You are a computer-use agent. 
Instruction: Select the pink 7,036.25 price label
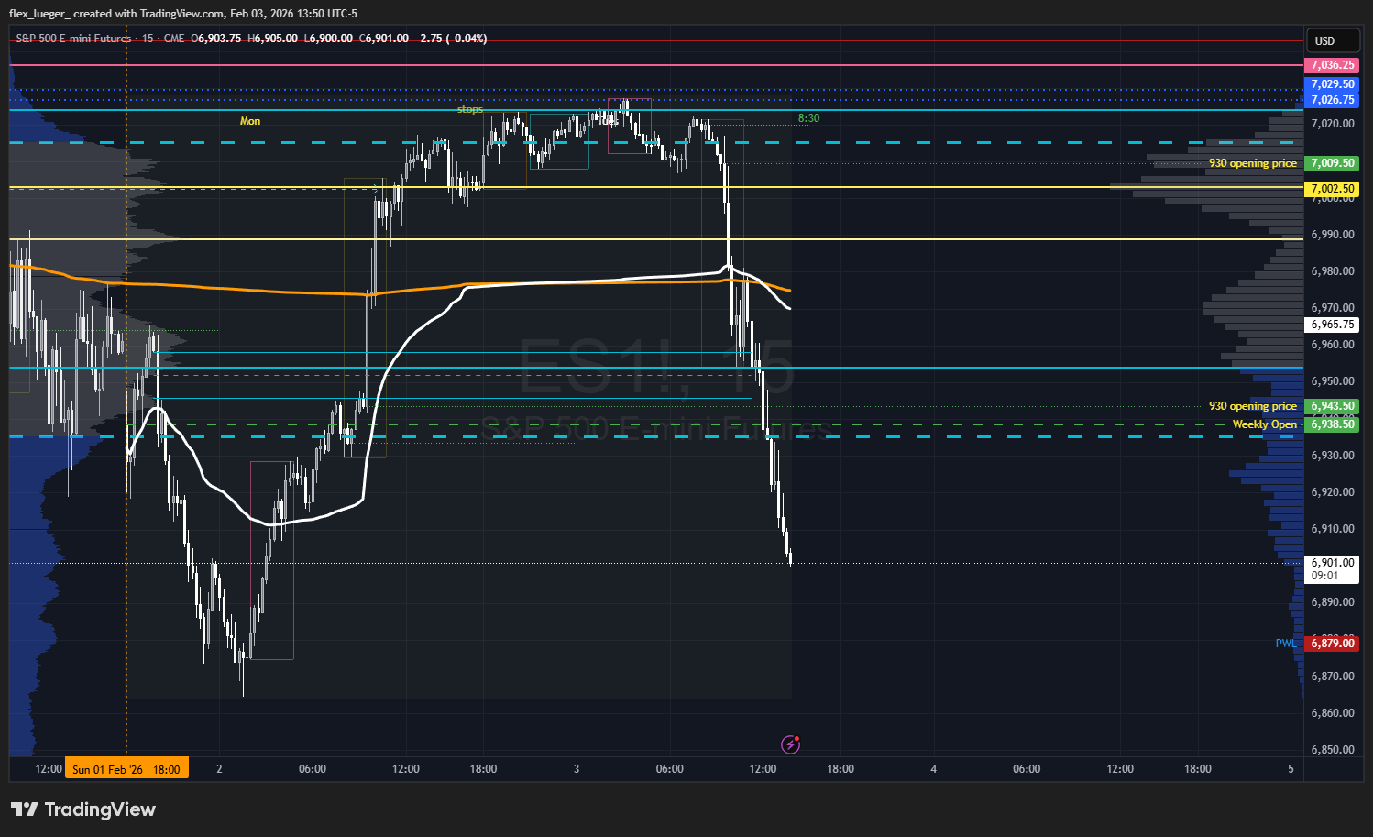coord(1331,65)
